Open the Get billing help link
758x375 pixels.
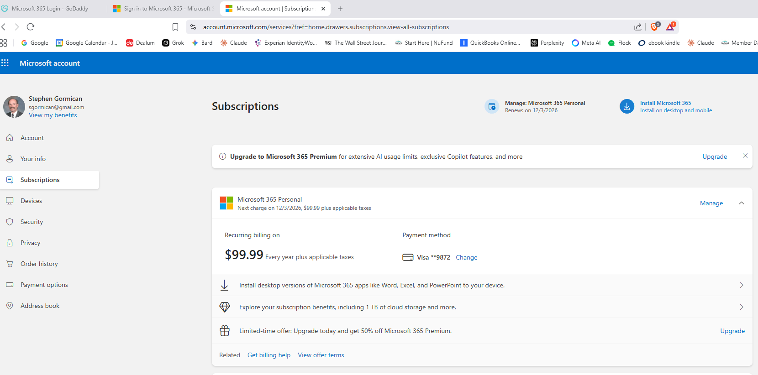click(x=269, y=355)
